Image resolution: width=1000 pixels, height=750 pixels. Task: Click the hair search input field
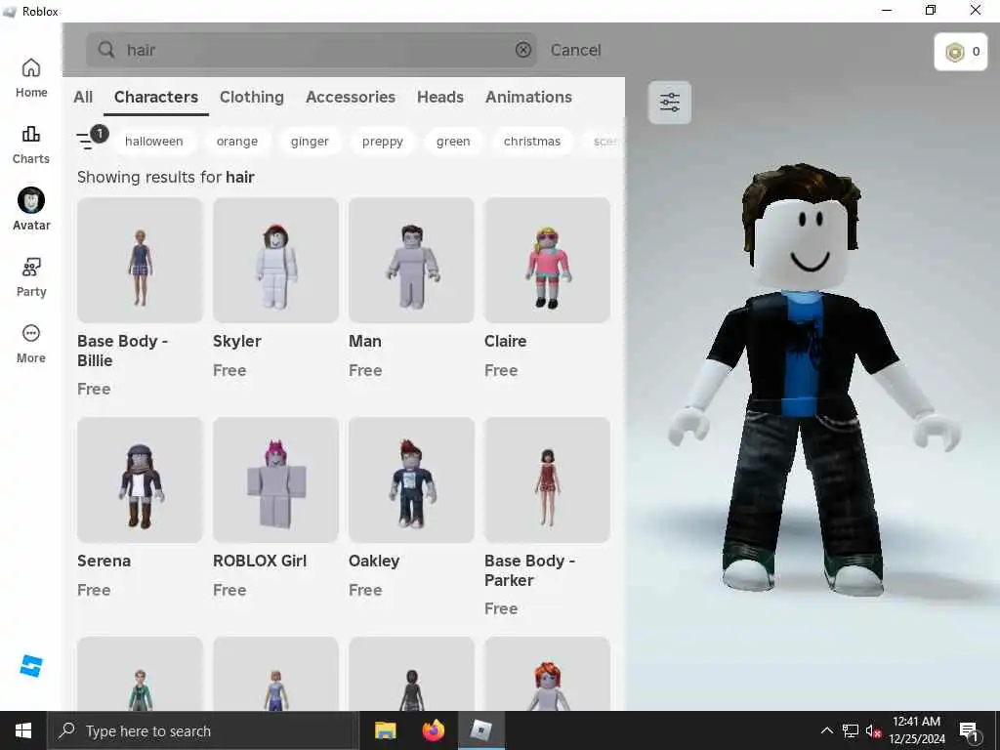(x=312, y=50)
